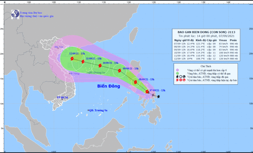Select the storm position for 09/09/21 - 13h
Viewport: 253px width, 153px height.
pos(119,71)
